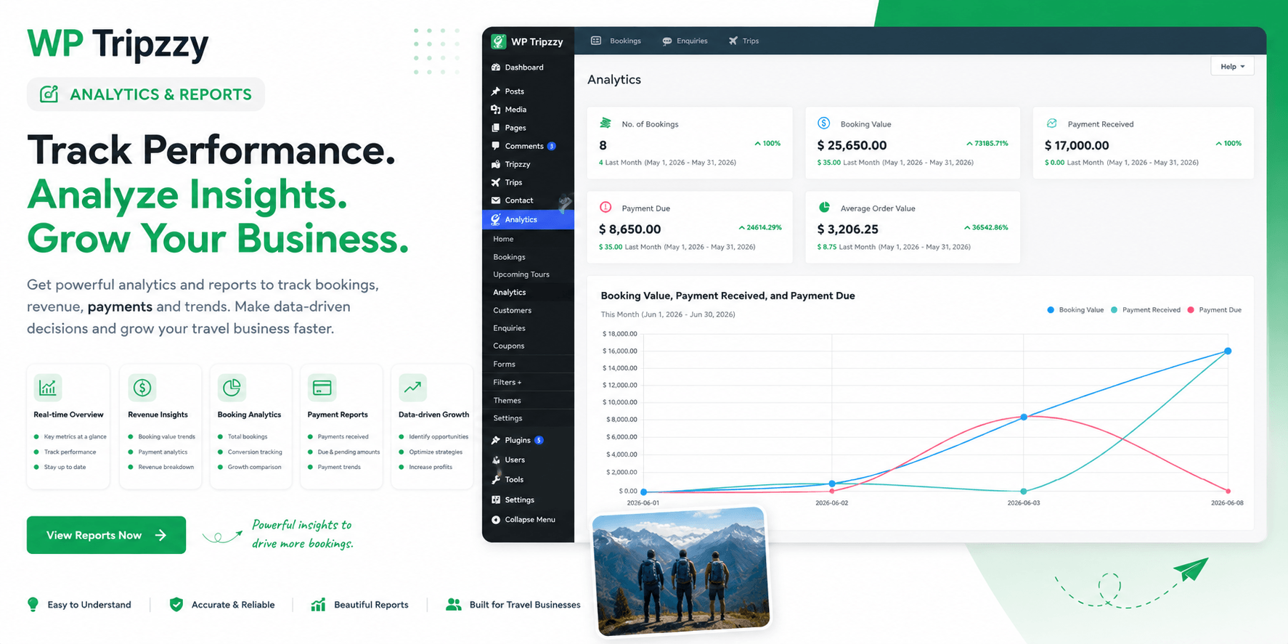Click the Comments count badge

552,146
